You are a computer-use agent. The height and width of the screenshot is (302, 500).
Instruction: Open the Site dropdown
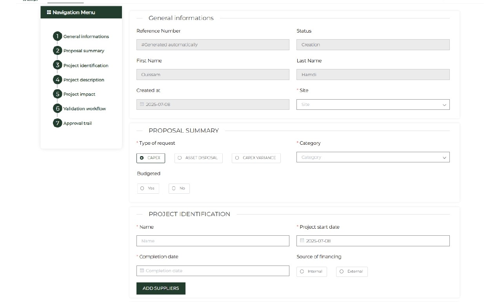point(373,105)
